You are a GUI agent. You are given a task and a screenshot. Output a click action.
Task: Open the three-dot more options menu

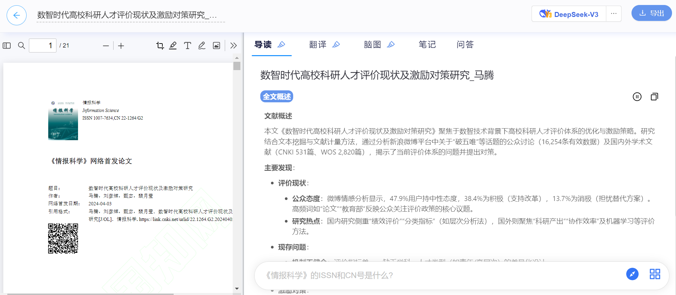pyautogui.click(x=614, y=14)
